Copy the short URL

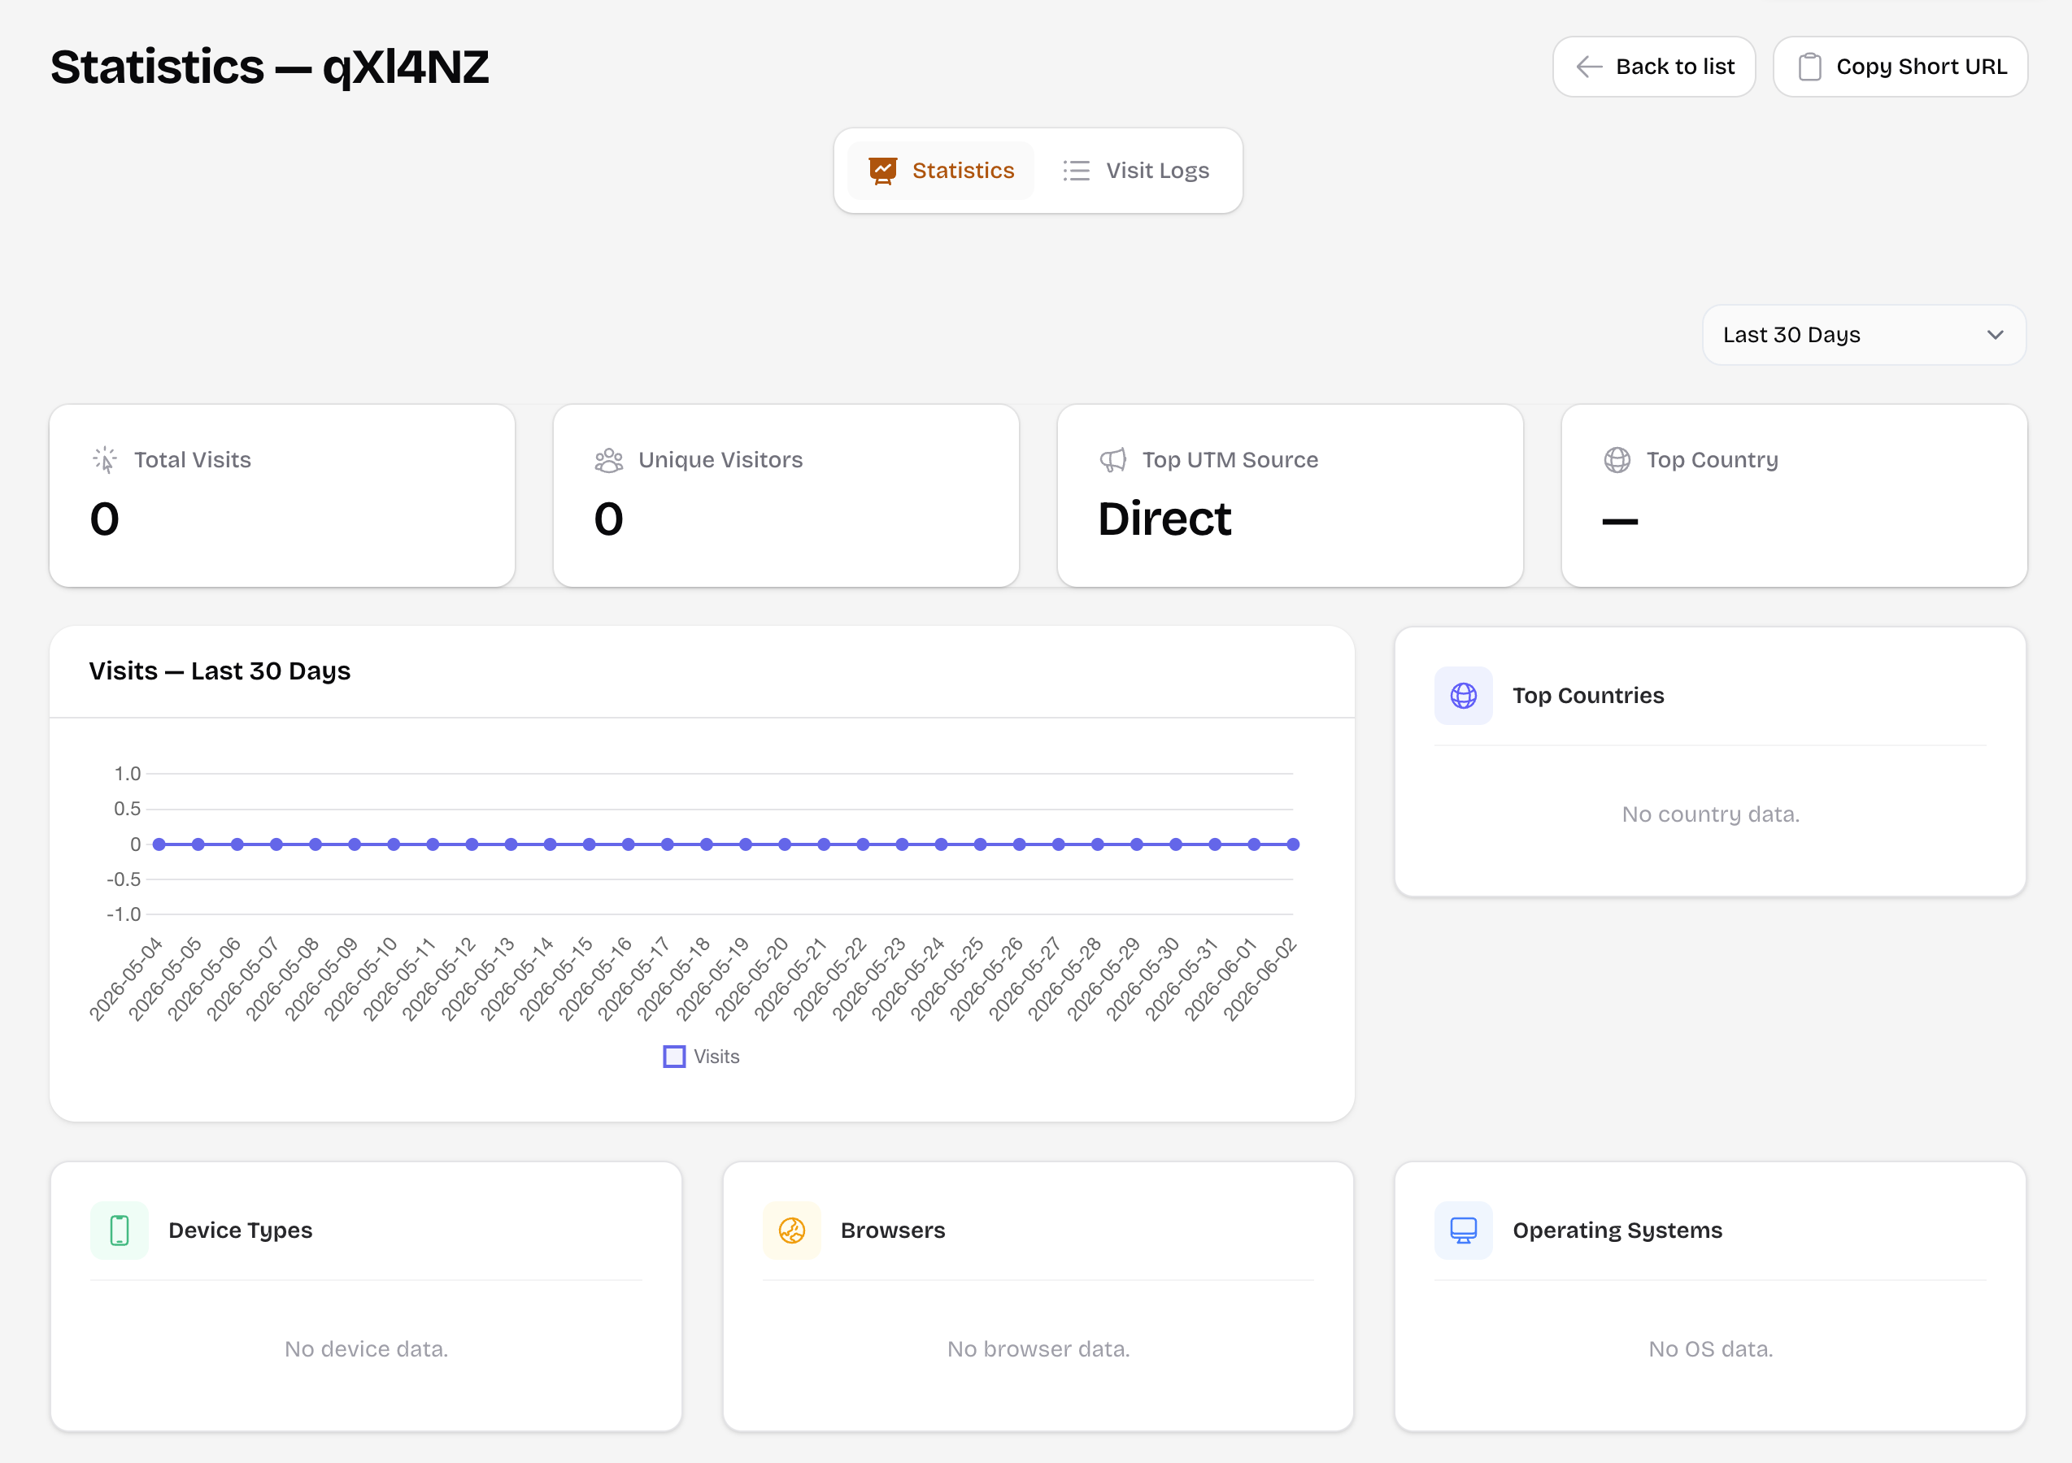click(1900, 67)
